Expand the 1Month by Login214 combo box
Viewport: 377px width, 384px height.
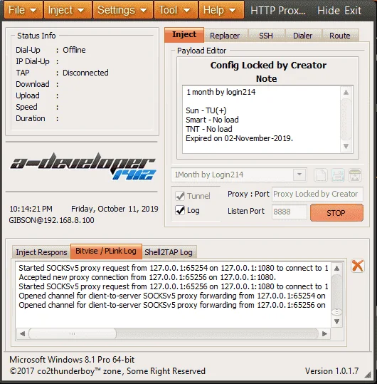click(x=299, y=175)
